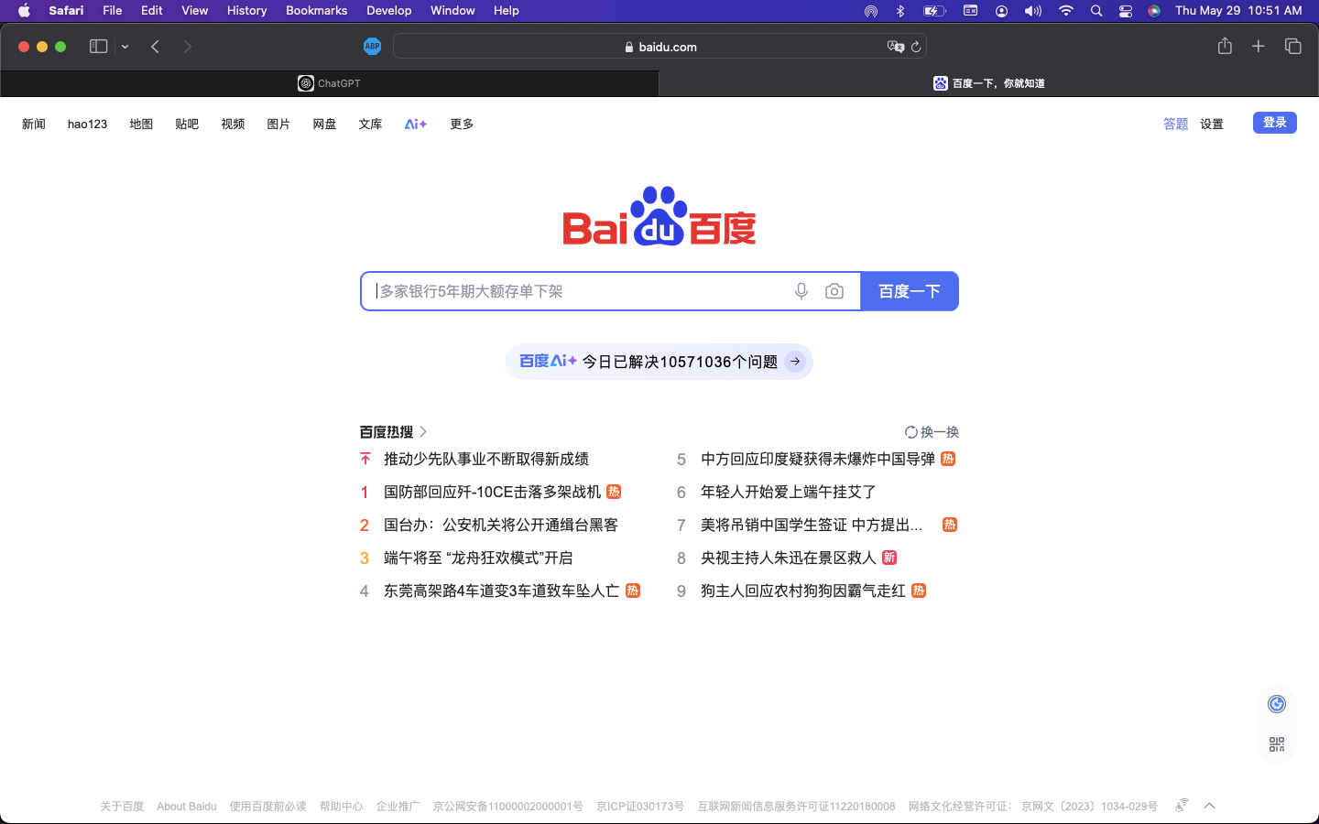Viewport: 1319px width, 824px height.
Task: Open the 新闻 link
Action: click(x=34, y=124)
